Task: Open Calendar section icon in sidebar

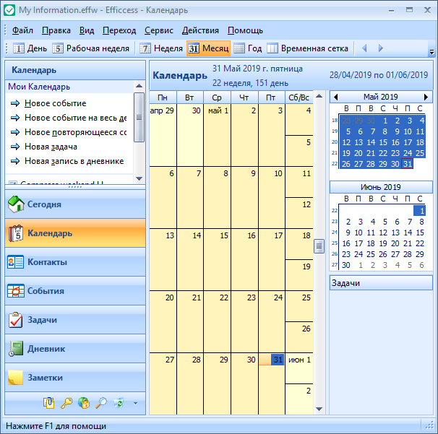Action: [x=16, y=233]
